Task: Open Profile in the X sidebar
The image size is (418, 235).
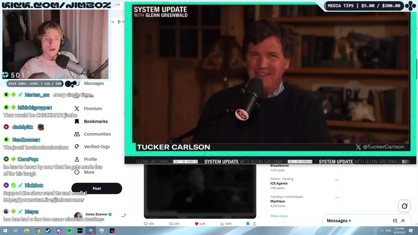Action: [90, 159]
